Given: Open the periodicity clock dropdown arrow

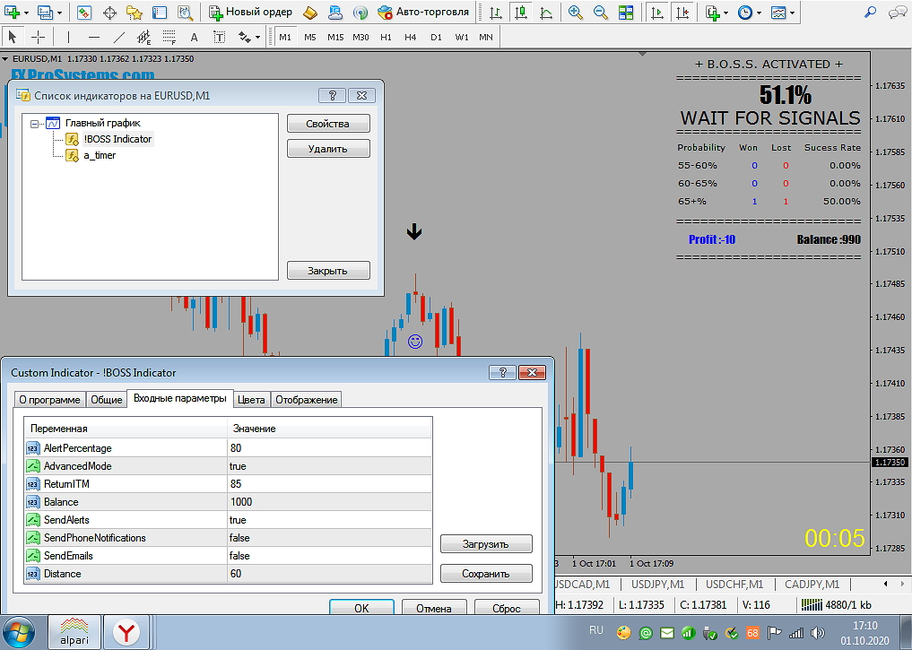Looking at the screenshot, I should point(759,13).
